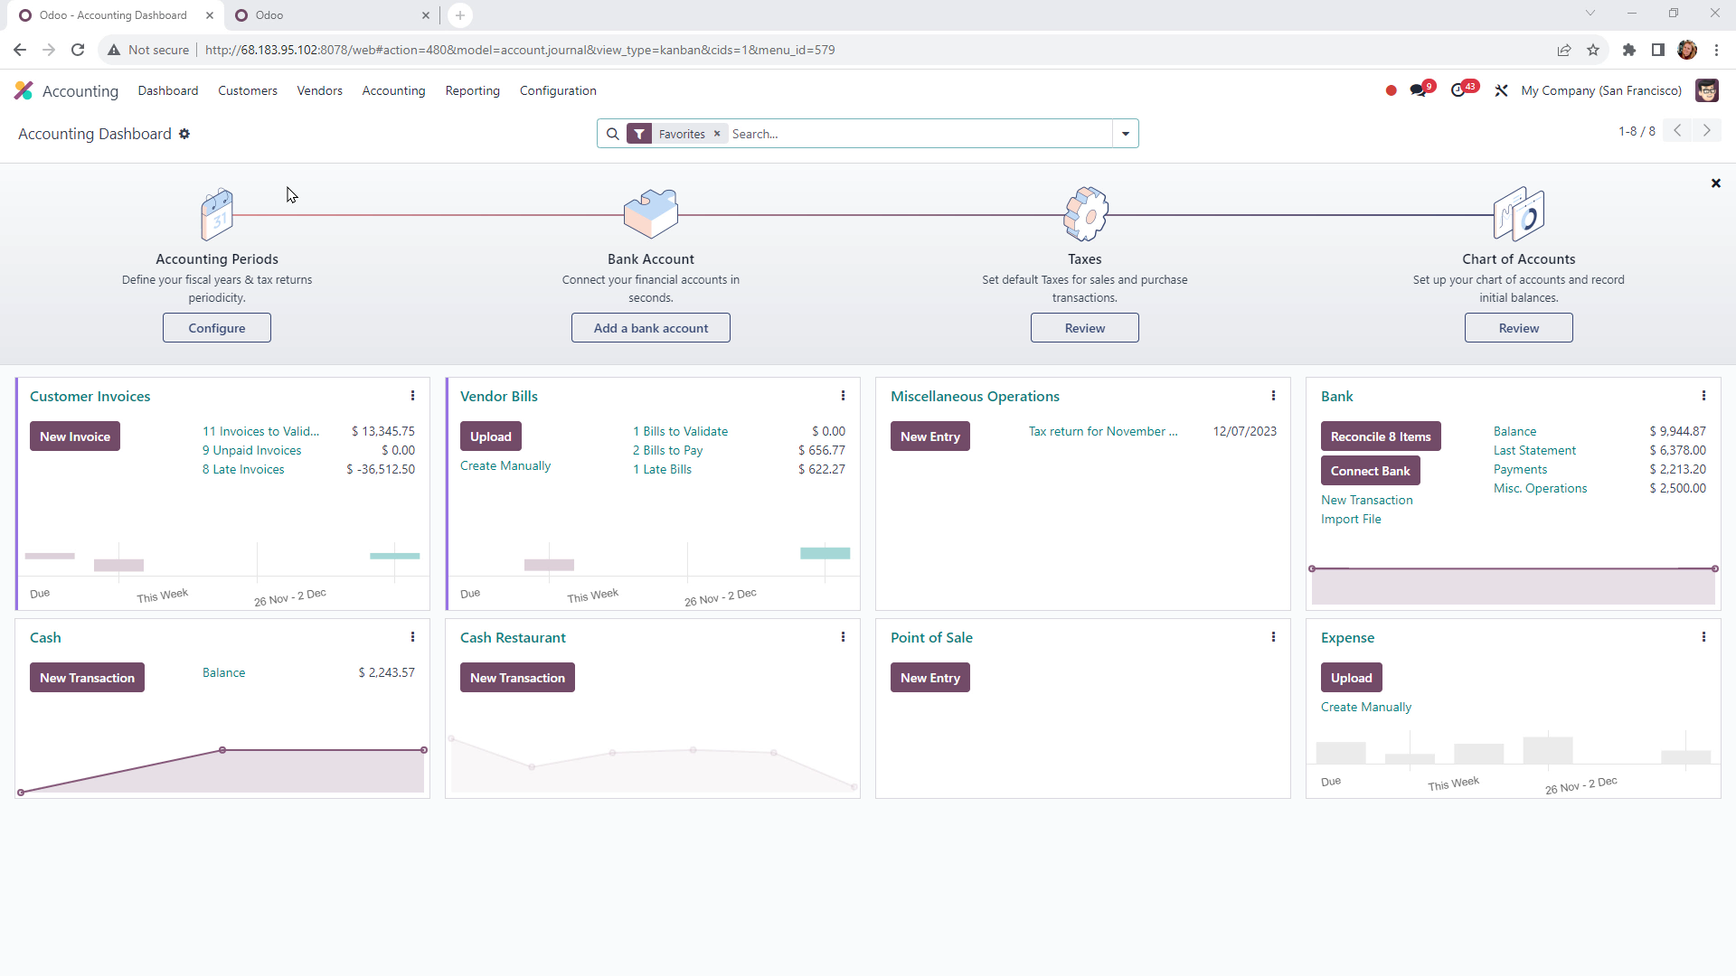
Task: Open the dashboard settings gear icon
Action: (184, 134)
